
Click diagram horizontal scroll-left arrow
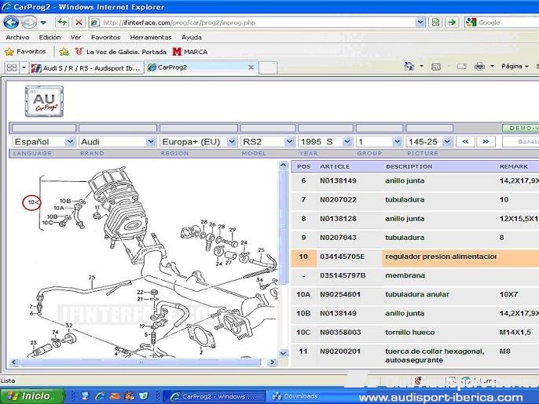13,362
